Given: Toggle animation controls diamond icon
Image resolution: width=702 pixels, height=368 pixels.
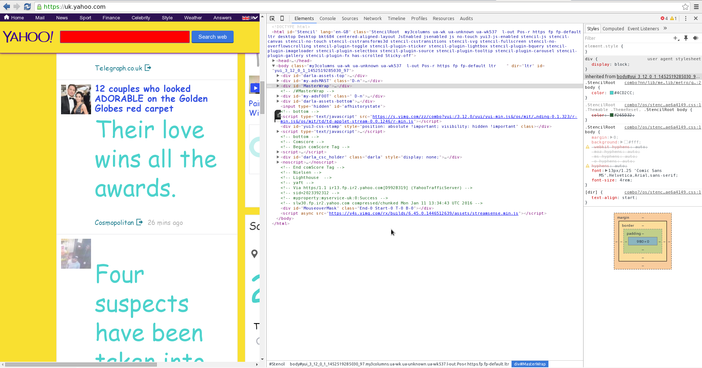Looking at the screenshot, I should (695, 38).
